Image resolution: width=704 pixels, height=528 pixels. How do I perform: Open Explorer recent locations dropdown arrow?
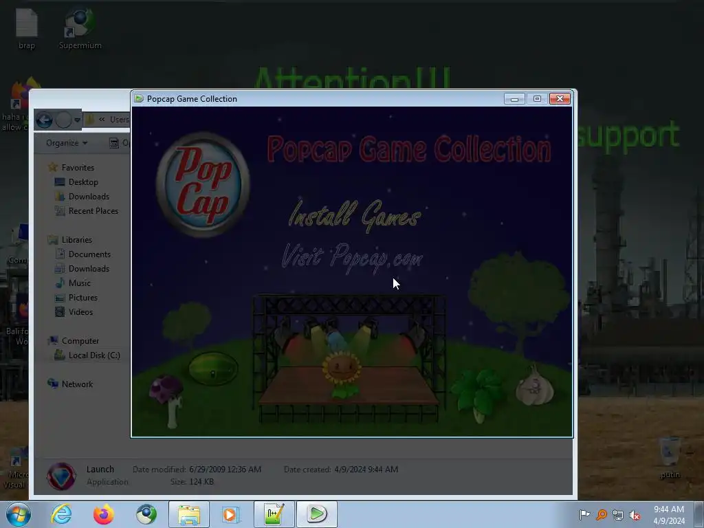tap(77, 120)
